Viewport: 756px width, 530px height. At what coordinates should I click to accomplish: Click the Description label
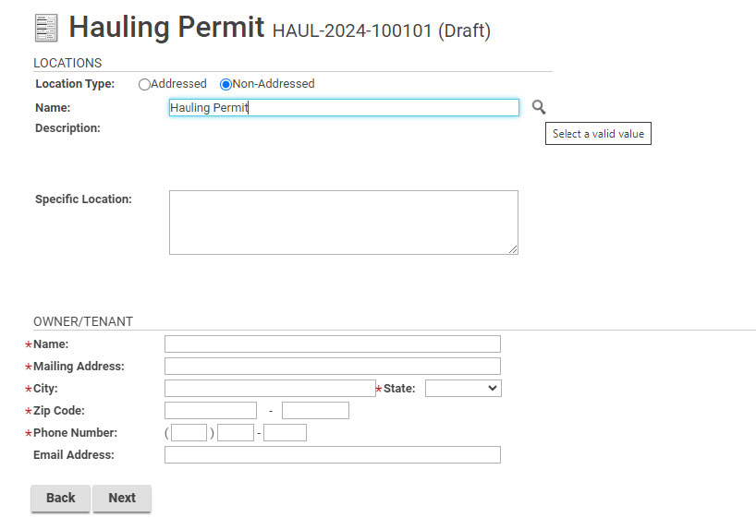(67, 128)
